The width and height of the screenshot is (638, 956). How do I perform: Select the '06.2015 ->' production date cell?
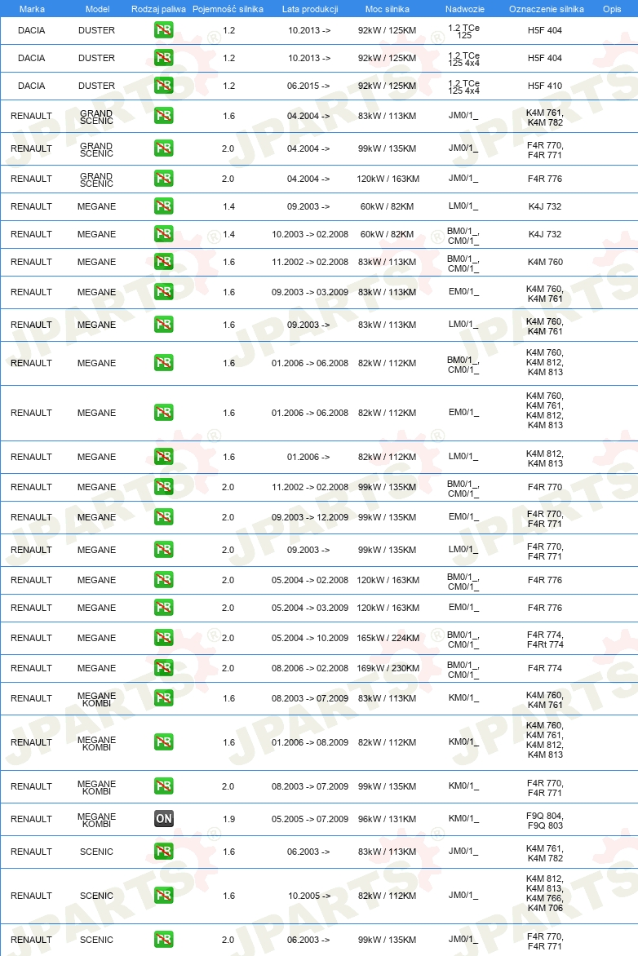[x=308, y=86]
